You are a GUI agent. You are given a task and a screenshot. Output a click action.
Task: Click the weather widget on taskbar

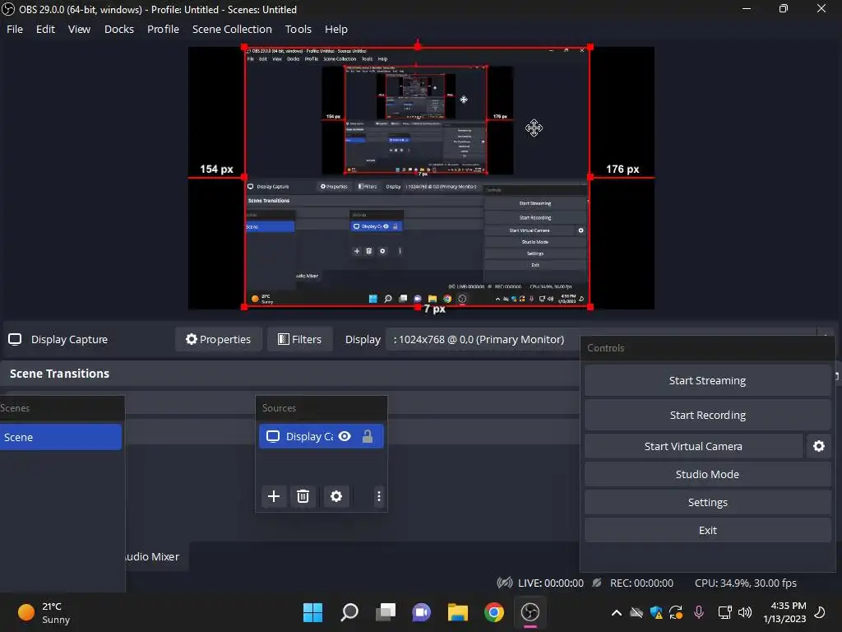tap(44, 612)
